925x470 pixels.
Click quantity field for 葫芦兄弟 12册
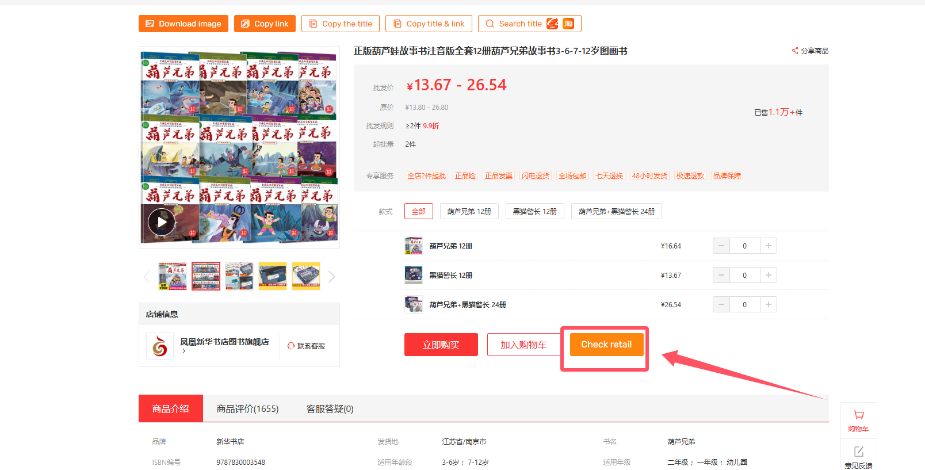[745, 246]
